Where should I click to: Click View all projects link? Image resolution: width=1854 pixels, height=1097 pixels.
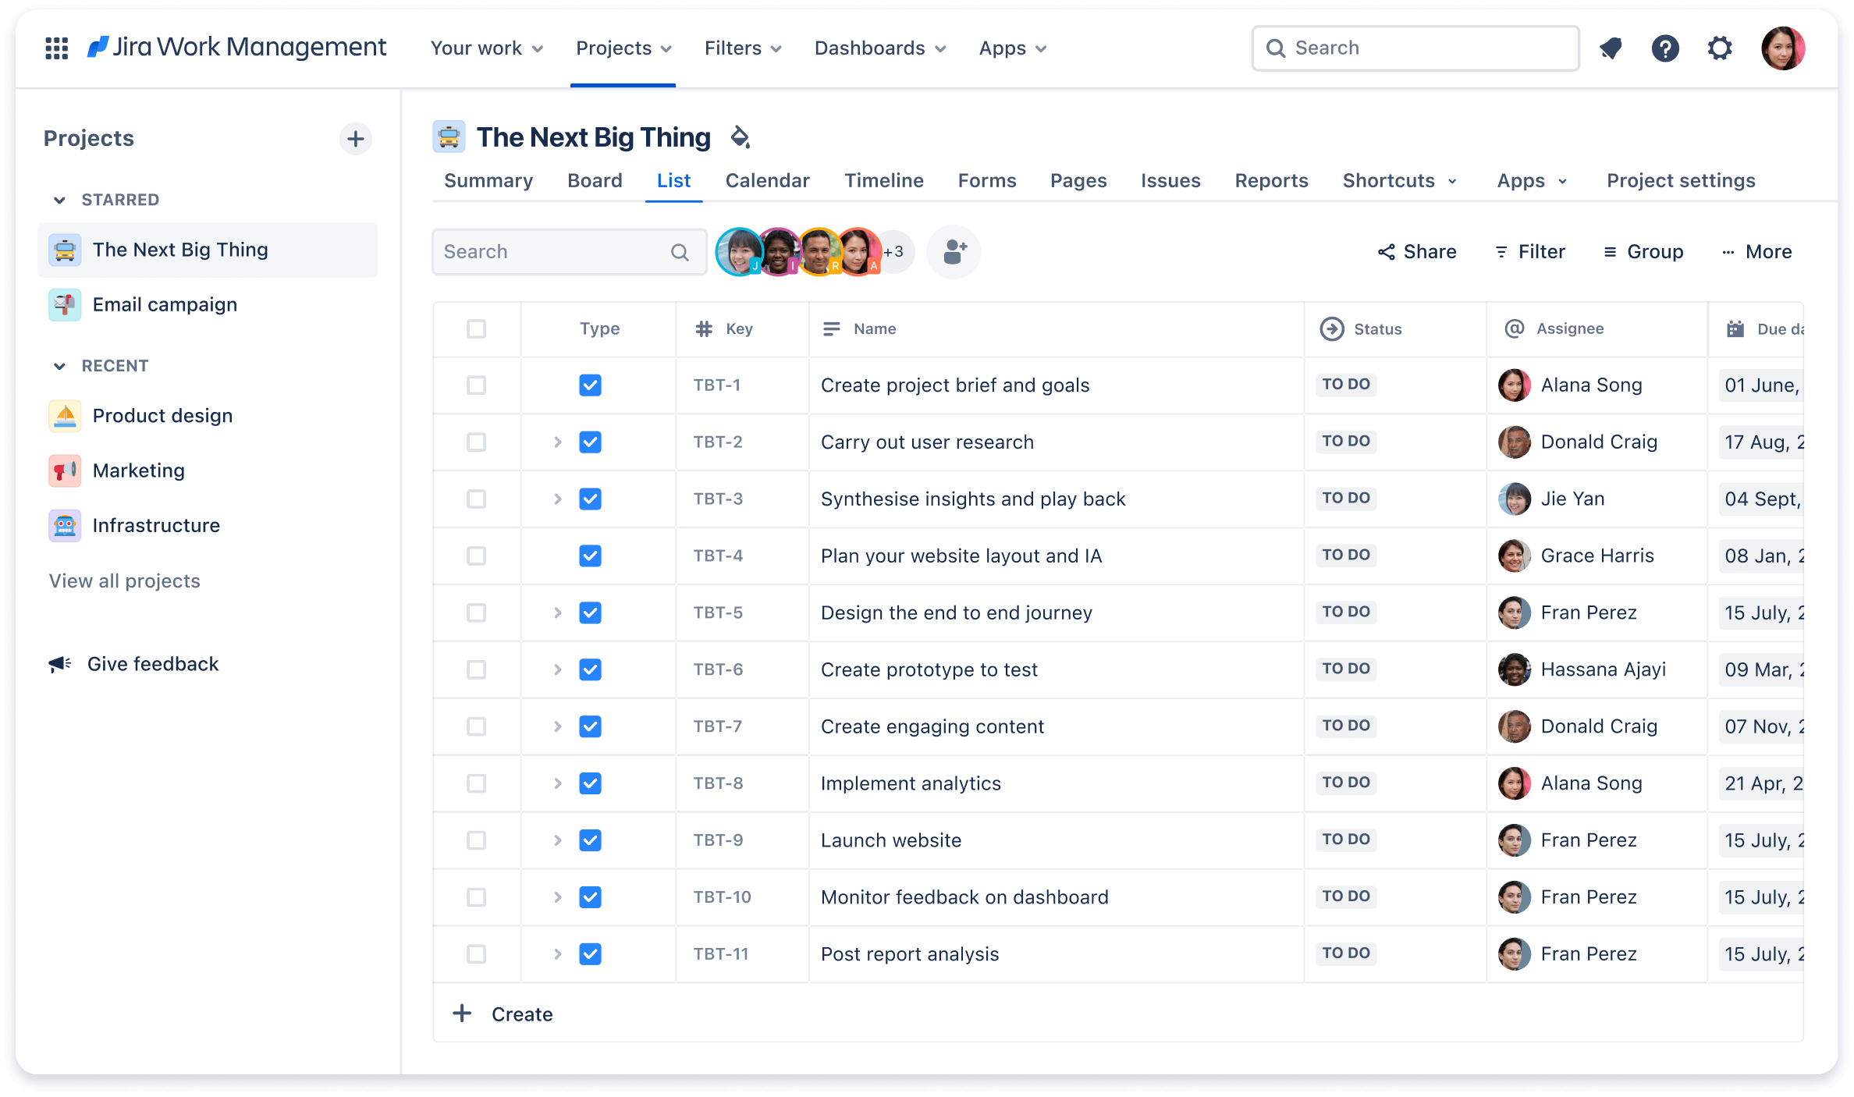click(124, 580)
